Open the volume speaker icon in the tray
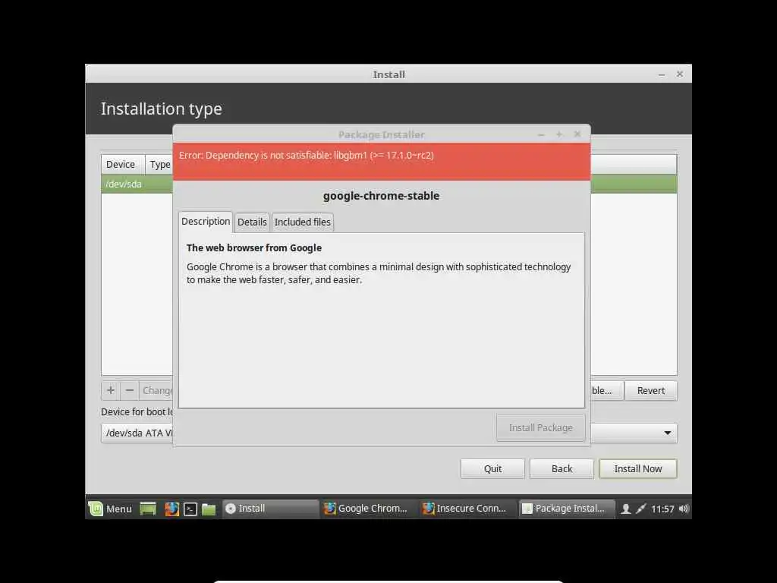The image size is (777, 583). click(684, 509)
